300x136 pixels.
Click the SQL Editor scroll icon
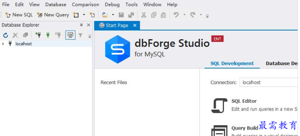pos(219,106)
